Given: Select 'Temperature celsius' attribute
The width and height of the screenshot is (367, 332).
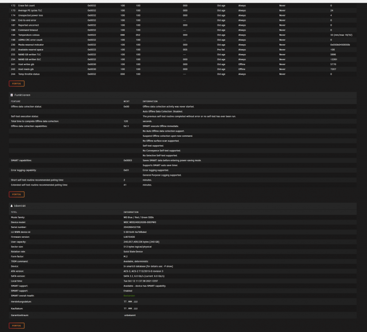Looking at the screenshot, I should tap(29, 35).
